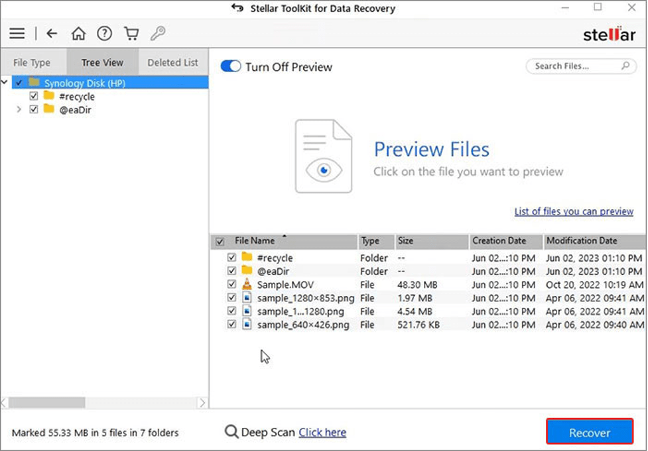Click the Search Files input field

click(575, 66)
